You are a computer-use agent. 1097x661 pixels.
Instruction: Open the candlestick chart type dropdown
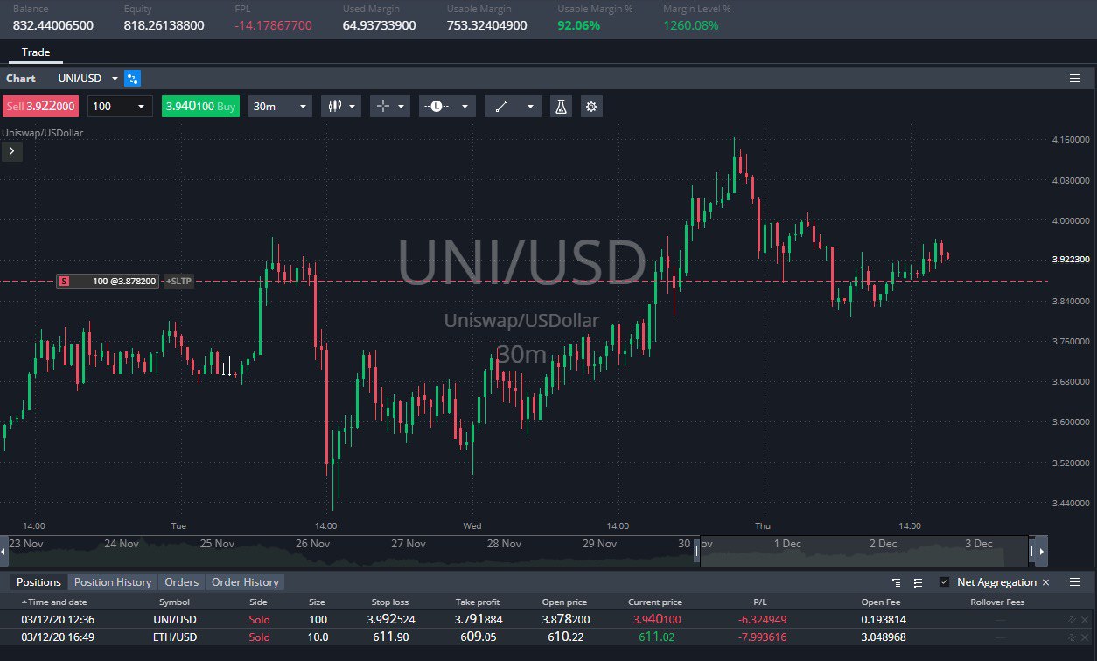click(341, 107)
